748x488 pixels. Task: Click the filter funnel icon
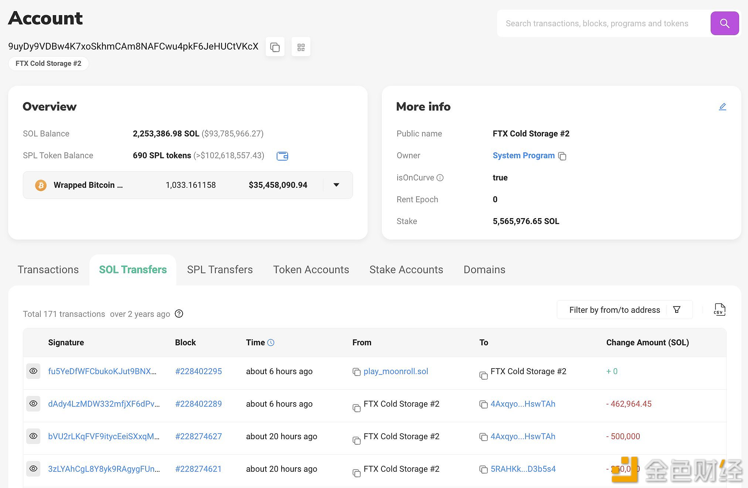(677, 309)
